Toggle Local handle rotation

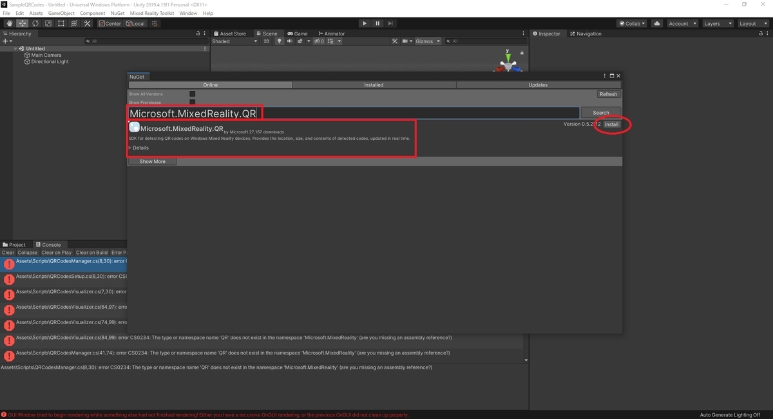135,23
